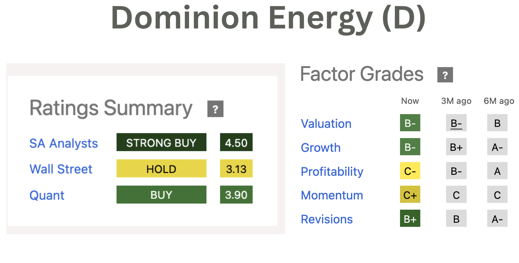Open the SA Analysts link
Image resolution: width=519 pixels, height=263 pixels.
click(x=63, y=143)
